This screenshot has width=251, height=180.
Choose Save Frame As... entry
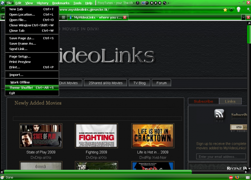point(32,44)
